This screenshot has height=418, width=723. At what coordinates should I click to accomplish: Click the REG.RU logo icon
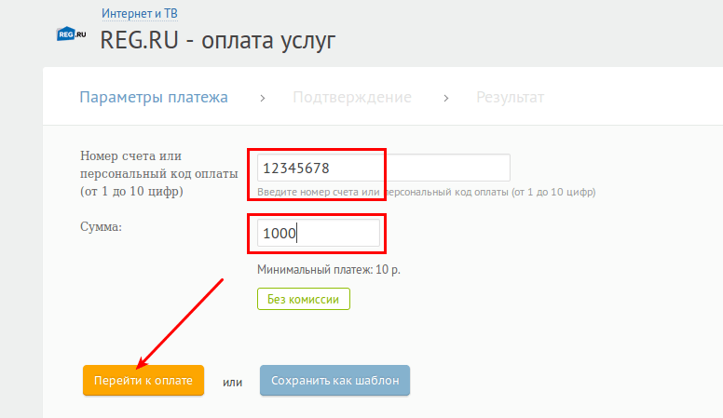point(71,34)
